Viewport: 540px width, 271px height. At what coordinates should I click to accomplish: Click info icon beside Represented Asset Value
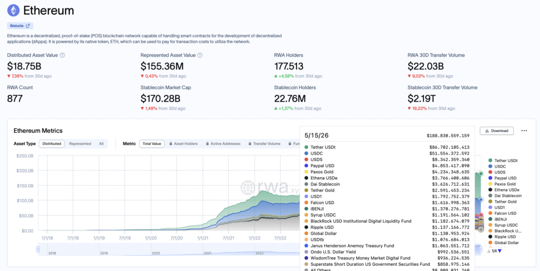coord(200,55)
